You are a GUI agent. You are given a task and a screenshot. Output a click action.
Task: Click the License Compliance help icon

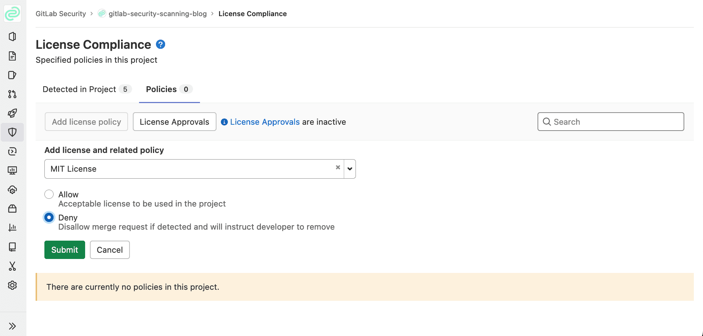pyautogui.click(x=160, y=44)
